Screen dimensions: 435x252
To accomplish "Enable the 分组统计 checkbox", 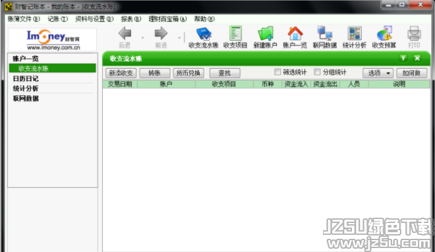I will tap(317, 72).
